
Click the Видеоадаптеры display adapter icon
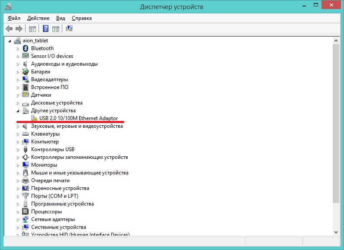(x=26, y=79)
